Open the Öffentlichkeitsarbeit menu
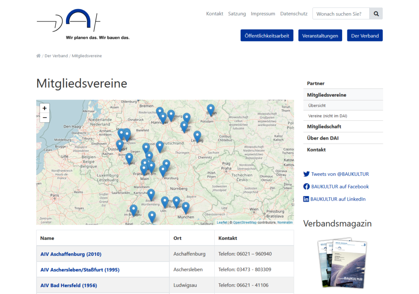 [x=267, y=36]
